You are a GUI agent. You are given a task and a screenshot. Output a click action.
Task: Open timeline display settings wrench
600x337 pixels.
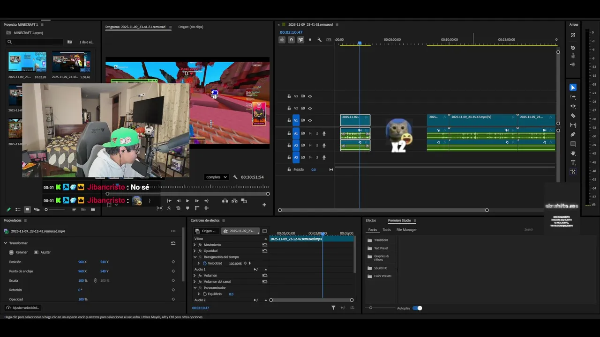[x=319, y=40]
